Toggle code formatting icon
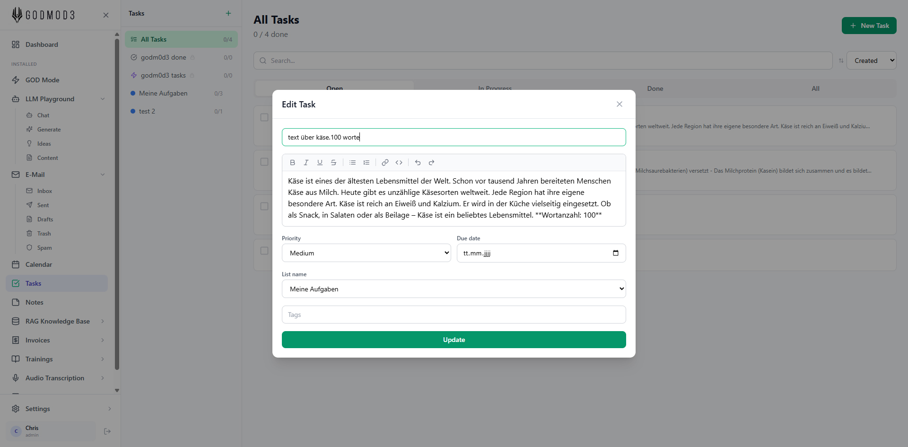908x447 pixels. tap(399, 163)
